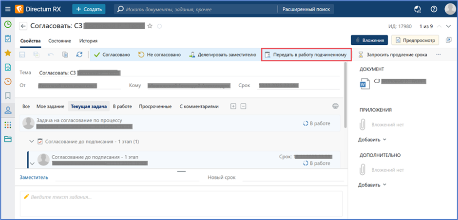This screenshot has height=220, width=458.
Task: Click the refresh icon in the task toolbar
Action: (79, 55)
